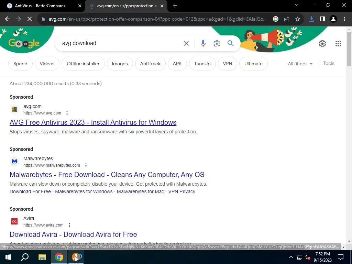Image resolution: width=352 pixels, height=264 pixels.
Task: Open options for the Malwarebytes ad
Action: (86, 165)
